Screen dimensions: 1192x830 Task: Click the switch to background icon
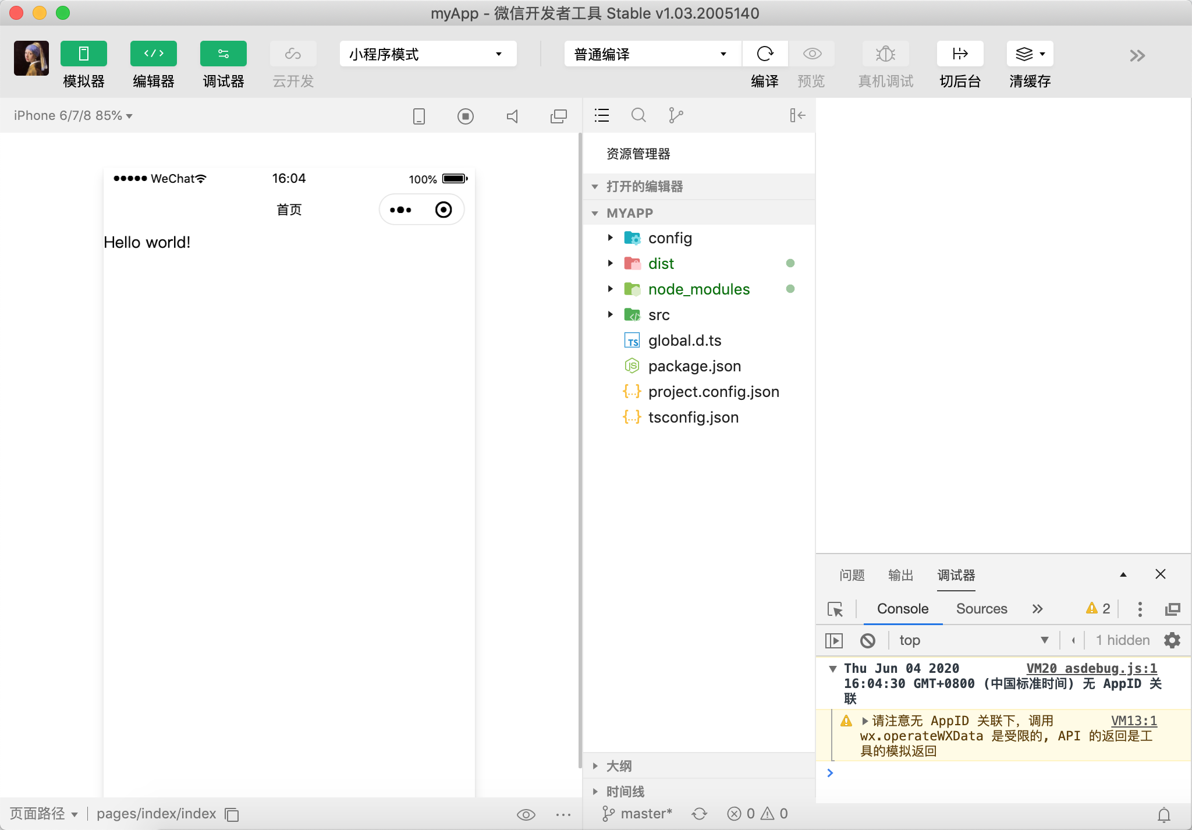pos(960,54)
